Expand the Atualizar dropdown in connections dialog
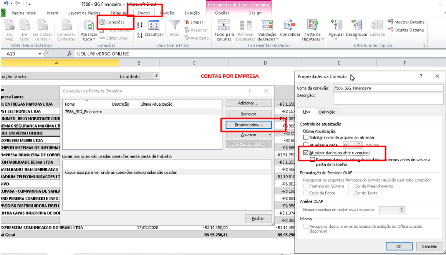The image size is (446, 255). click(x=270, y=135)
